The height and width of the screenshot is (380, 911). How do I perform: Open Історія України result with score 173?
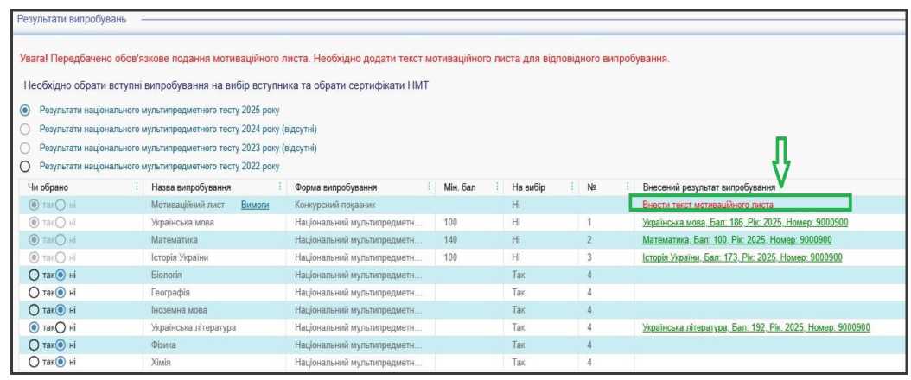(x=742, y=257)
